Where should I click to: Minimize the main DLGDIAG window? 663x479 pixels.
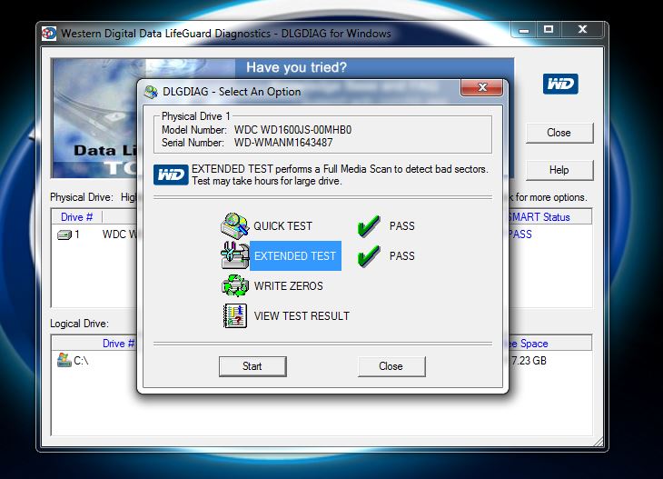tap(524, 30)
